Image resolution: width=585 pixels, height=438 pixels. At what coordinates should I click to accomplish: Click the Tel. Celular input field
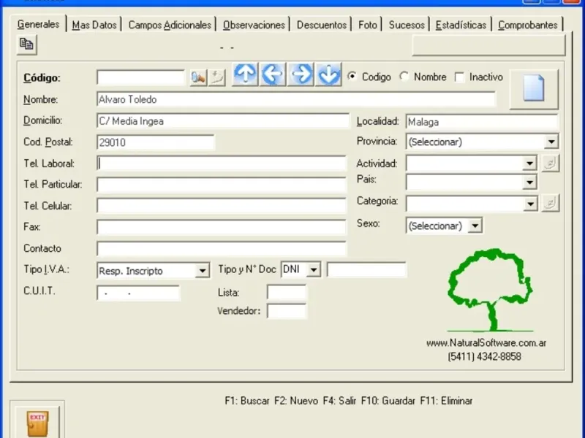(x=222, y=206)
